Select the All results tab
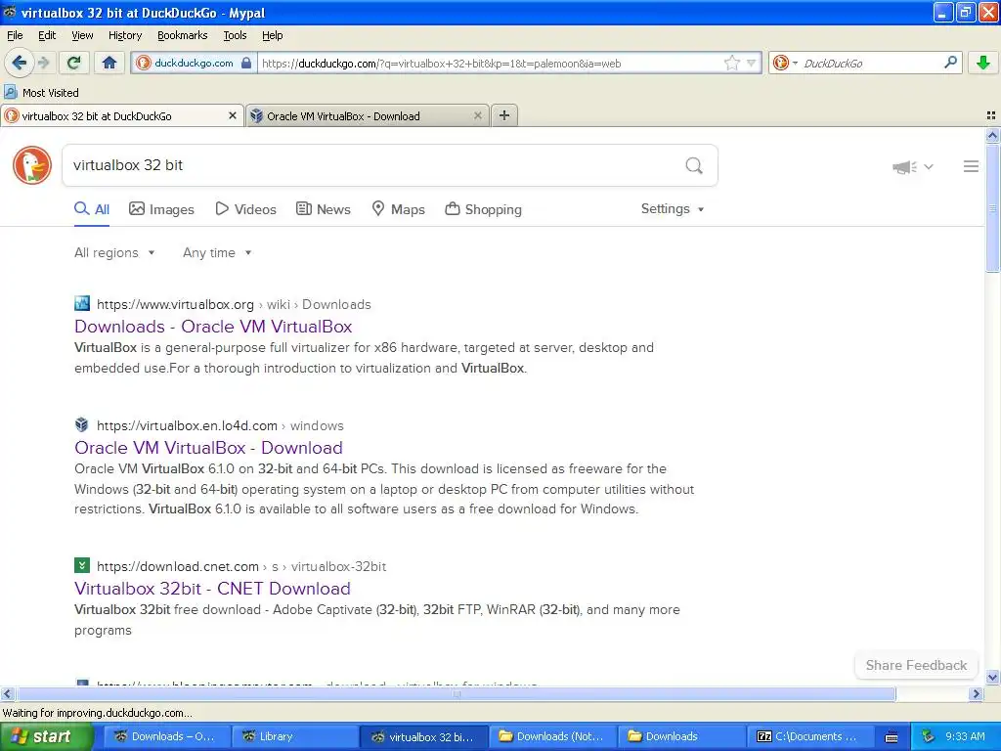This screenshot has height=751, width=1001. click(92, 209)
